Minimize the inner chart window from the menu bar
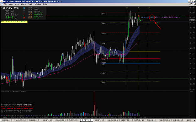The height and width of the screenshot is (122, 196). point(189,4)
